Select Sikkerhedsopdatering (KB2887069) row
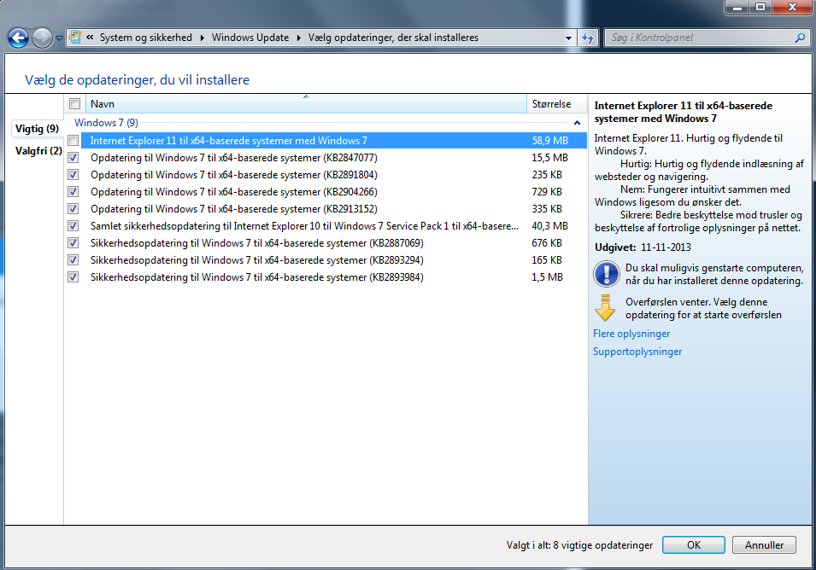816x570 pixels. (x=333, y=242)
